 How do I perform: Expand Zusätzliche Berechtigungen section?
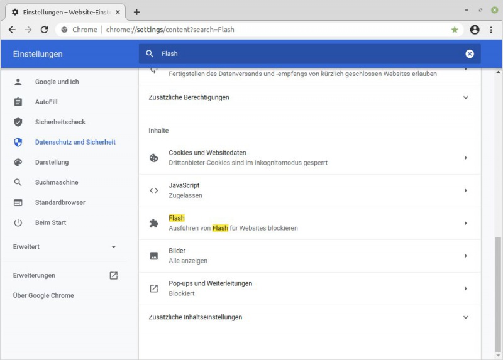coord(465,97)
